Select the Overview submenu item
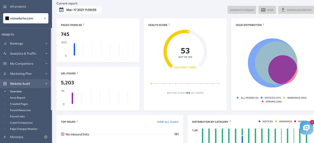This screenshot has width=314, height=143. tap(16, 91)
